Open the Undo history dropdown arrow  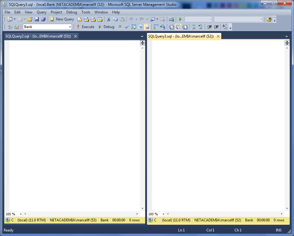[136, 19]
